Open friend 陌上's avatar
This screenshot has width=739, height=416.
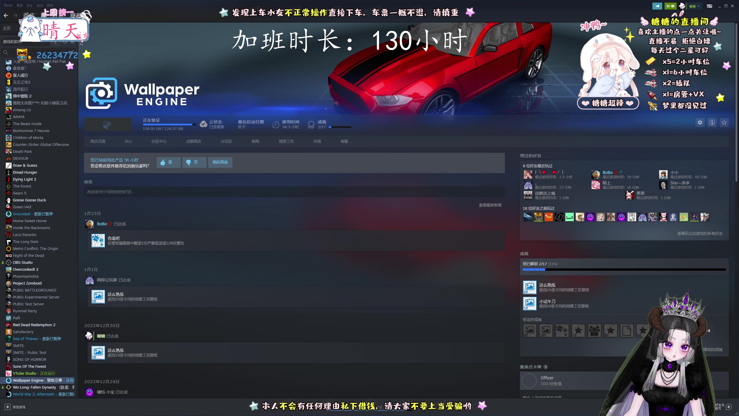point(596,185)
